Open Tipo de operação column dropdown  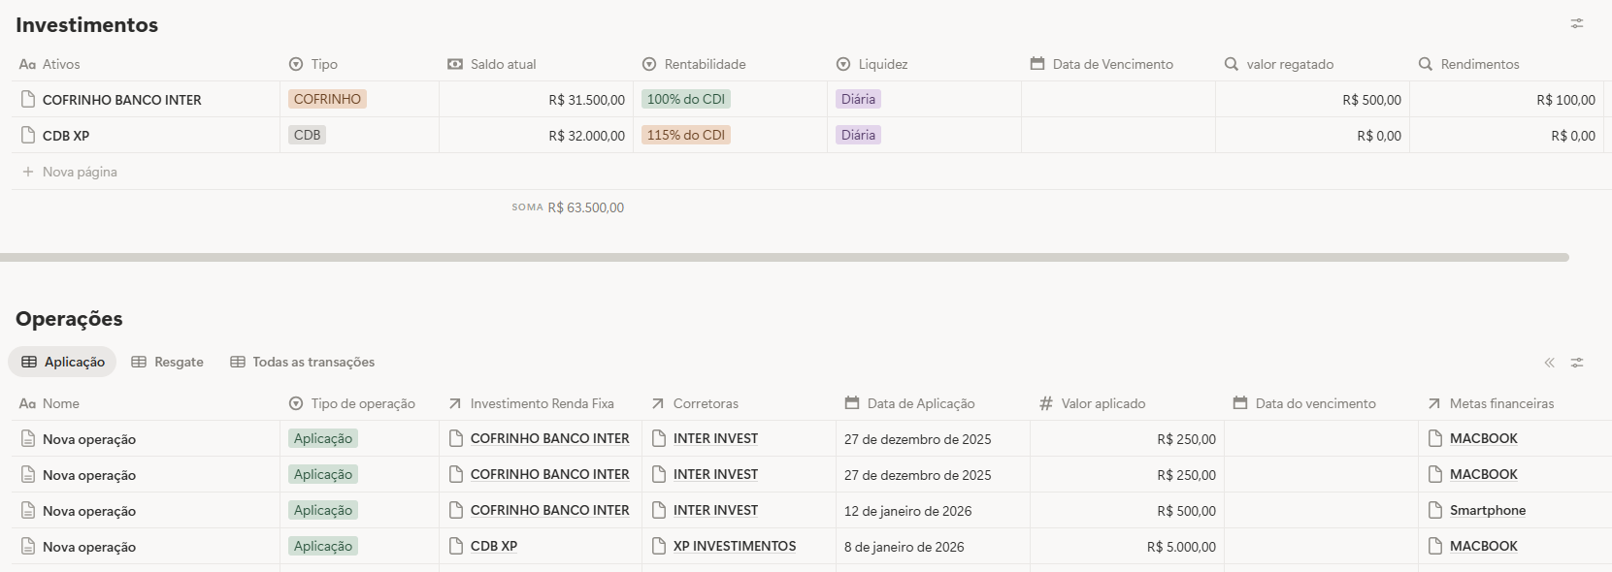[362, 403]
